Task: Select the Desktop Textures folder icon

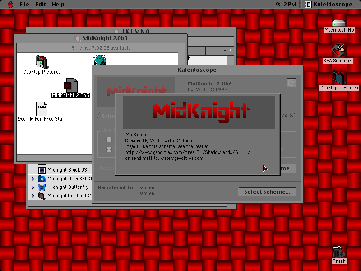Action: 339,78
